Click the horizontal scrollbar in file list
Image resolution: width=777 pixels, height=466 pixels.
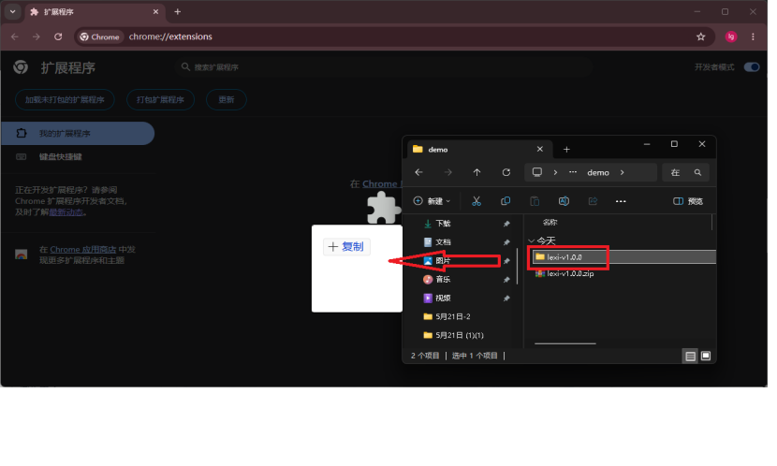(565, 343)
